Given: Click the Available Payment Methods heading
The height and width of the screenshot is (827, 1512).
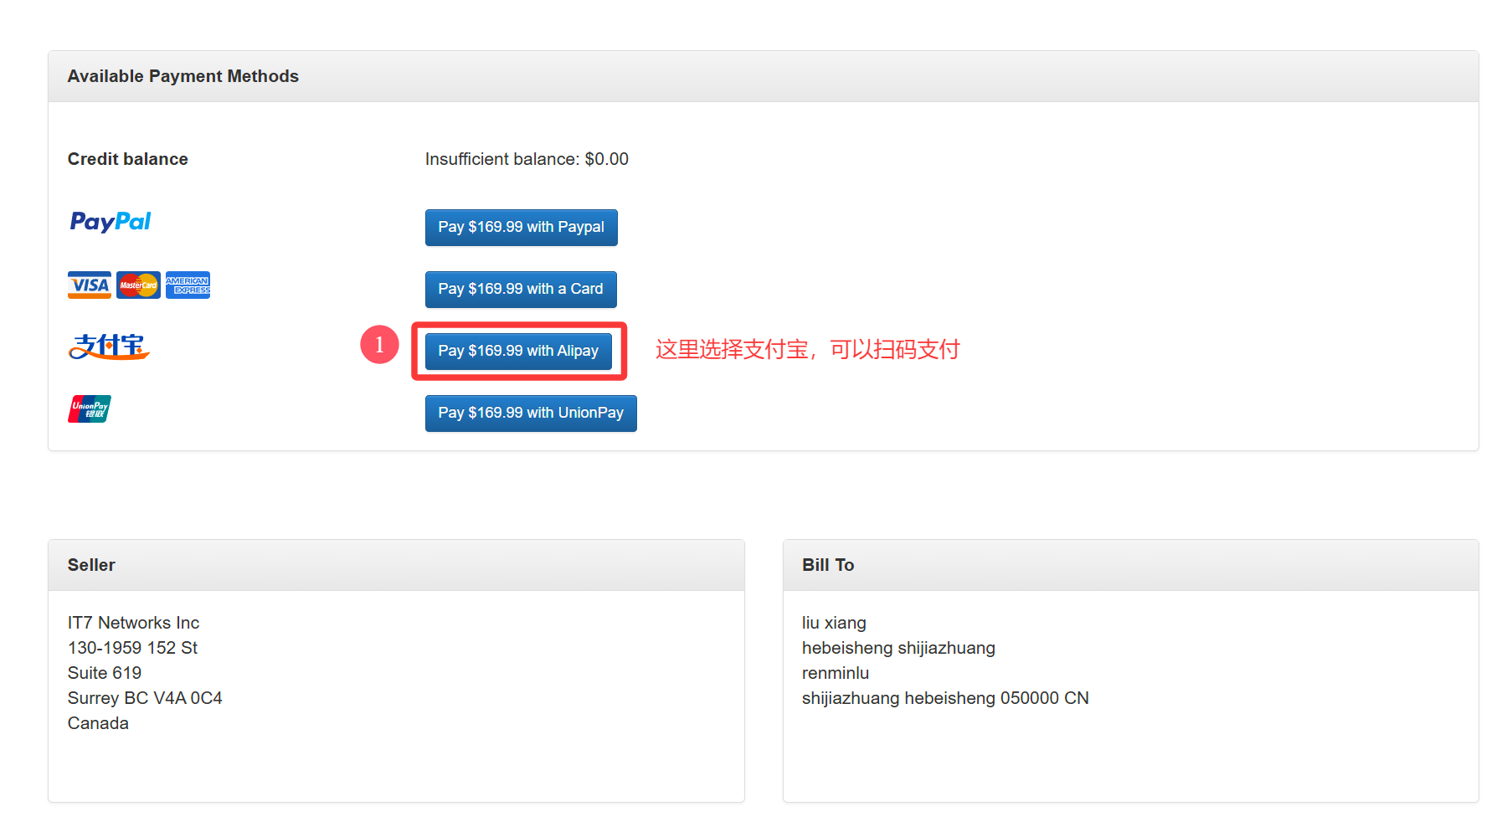Looking at the screenshot, I should [183, 76].
